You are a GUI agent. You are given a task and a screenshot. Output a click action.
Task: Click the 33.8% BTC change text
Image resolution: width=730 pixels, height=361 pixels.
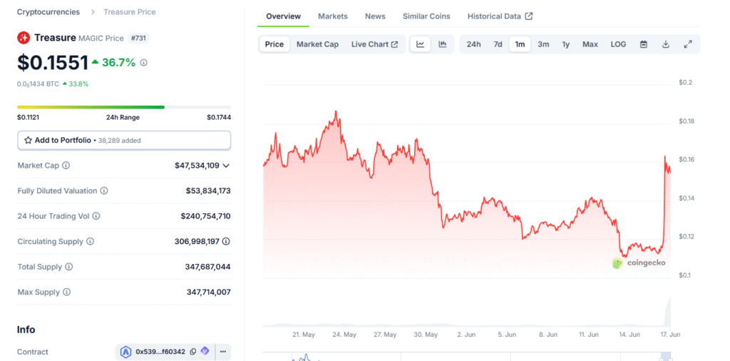point(79,84)
